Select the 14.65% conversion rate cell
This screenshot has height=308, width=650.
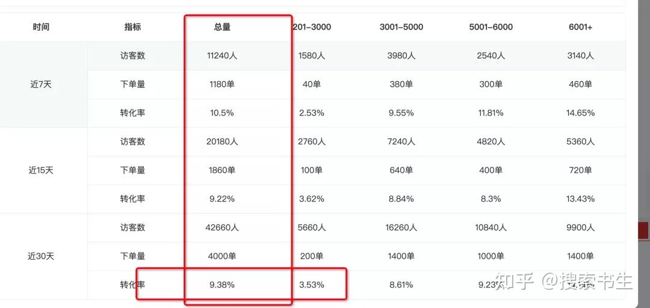coord(580,112)
